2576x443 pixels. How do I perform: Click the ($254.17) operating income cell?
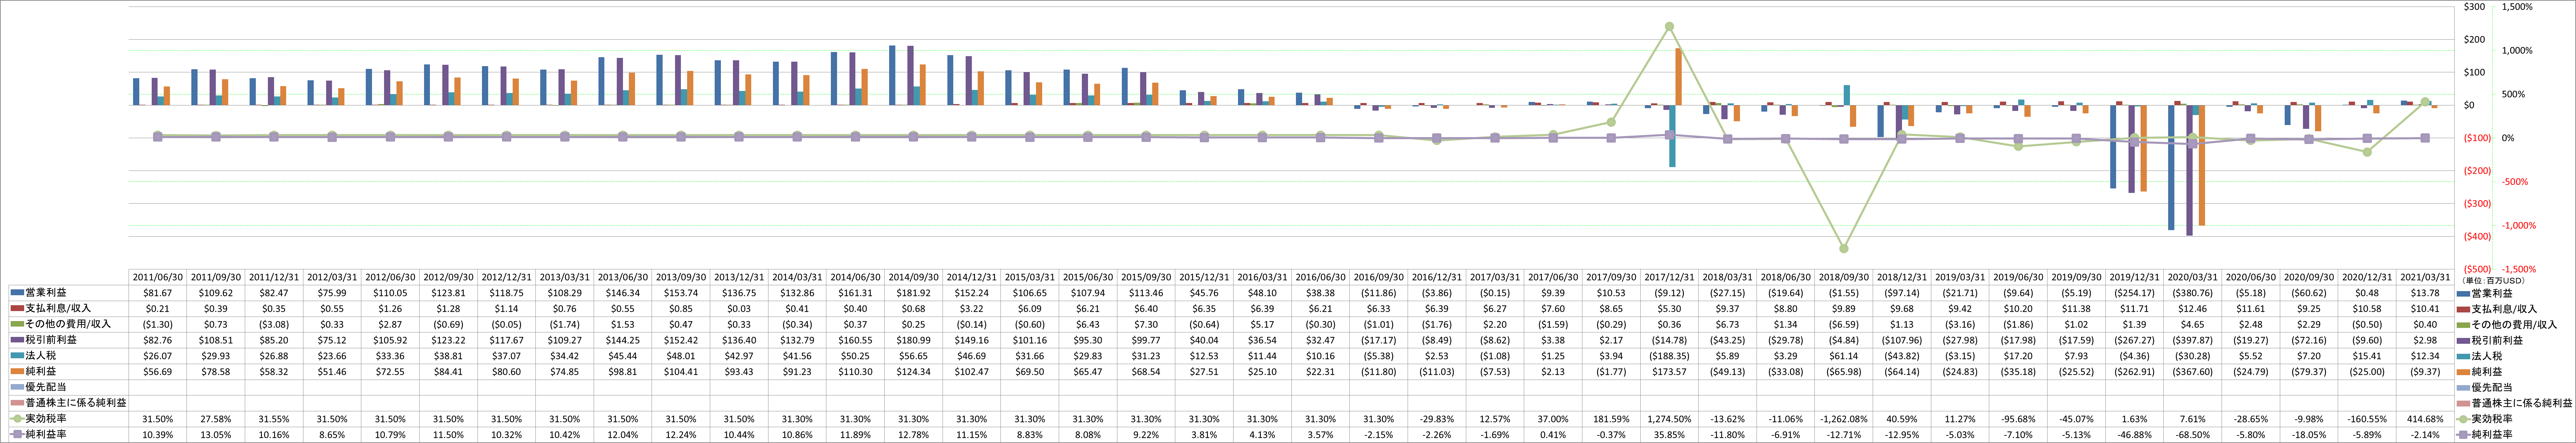[2134, 293]
